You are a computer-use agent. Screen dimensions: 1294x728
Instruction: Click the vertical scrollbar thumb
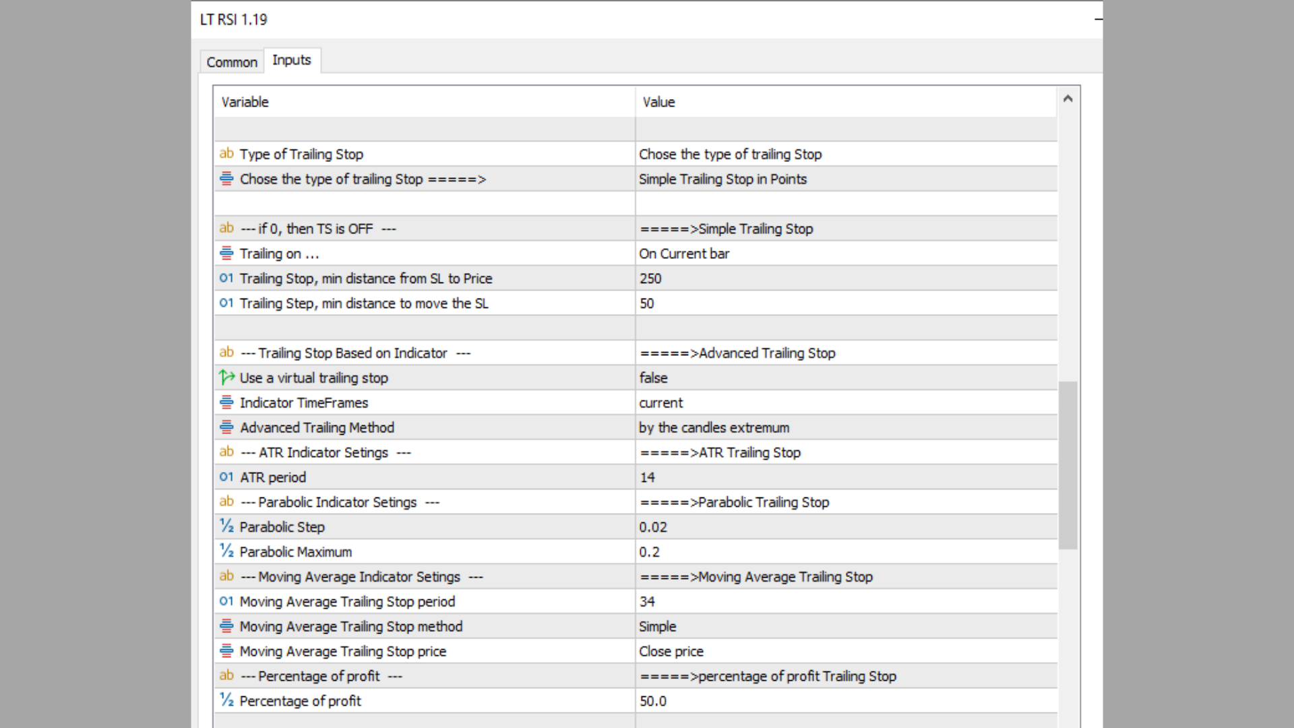1068,465
